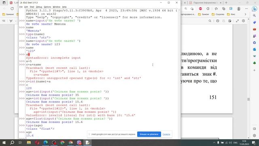The width and height of the screenshot is (259, 146).
Task: Open the Edge profile avatar
Action: (x=238, y=9)
